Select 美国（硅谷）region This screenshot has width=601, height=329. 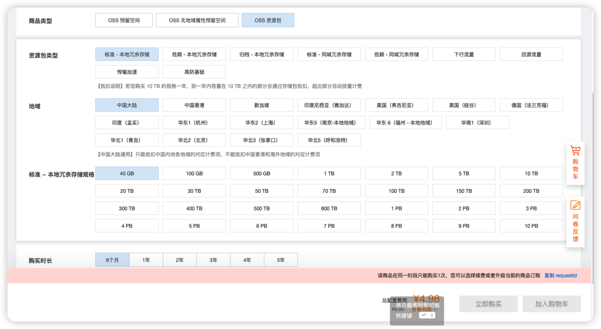(x=464, y=105)
